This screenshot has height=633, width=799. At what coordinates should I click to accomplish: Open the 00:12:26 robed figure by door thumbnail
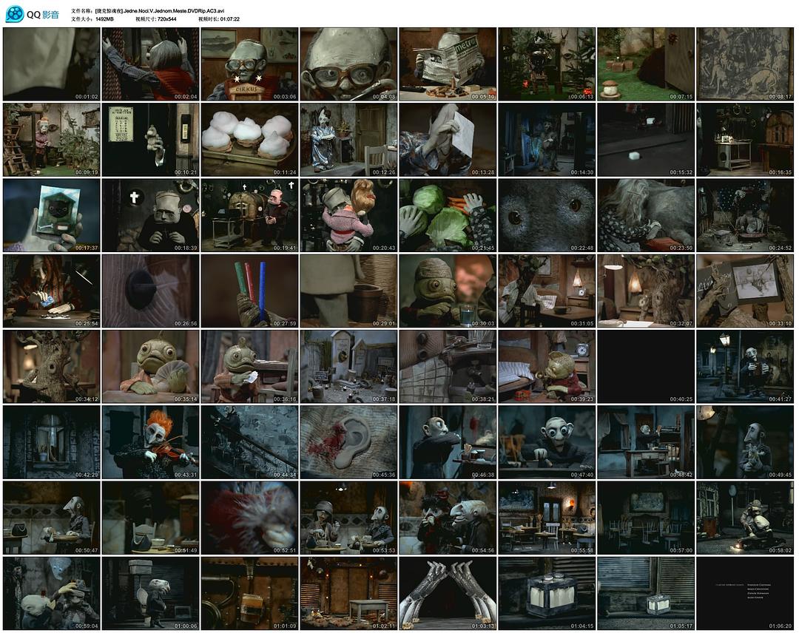348,140
